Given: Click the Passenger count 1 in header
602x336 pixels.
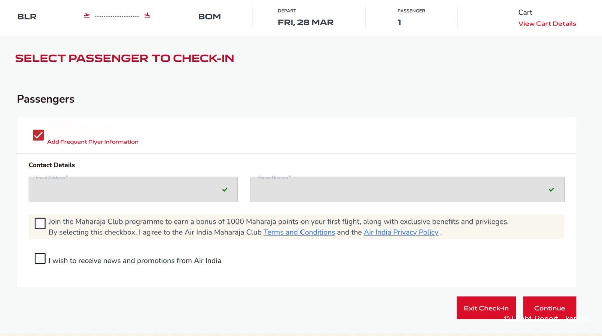Looking at the screenshot, I should (399, 22).
